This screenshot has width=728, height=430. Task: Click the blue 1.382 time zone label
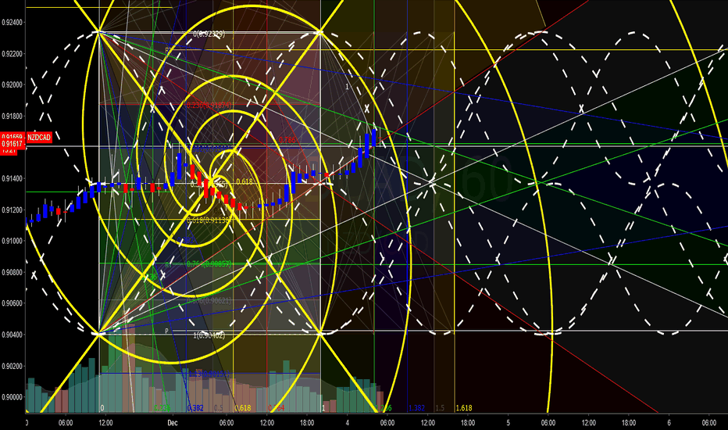[416, 408]
